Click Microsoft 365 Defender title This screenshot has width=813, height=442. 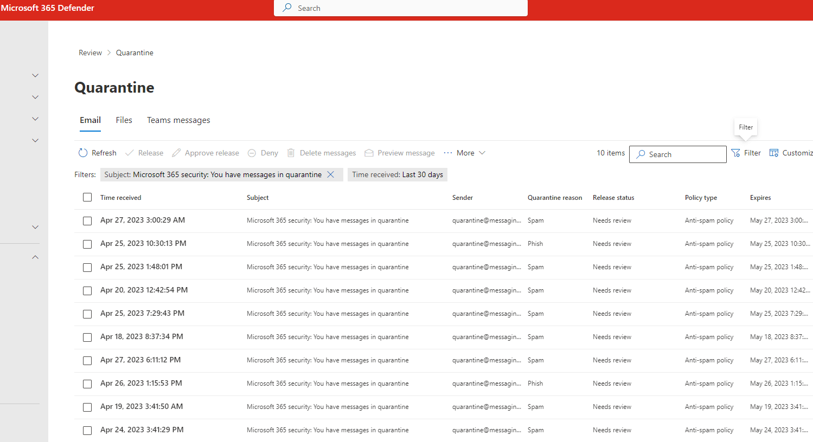[x=48, y=8]
